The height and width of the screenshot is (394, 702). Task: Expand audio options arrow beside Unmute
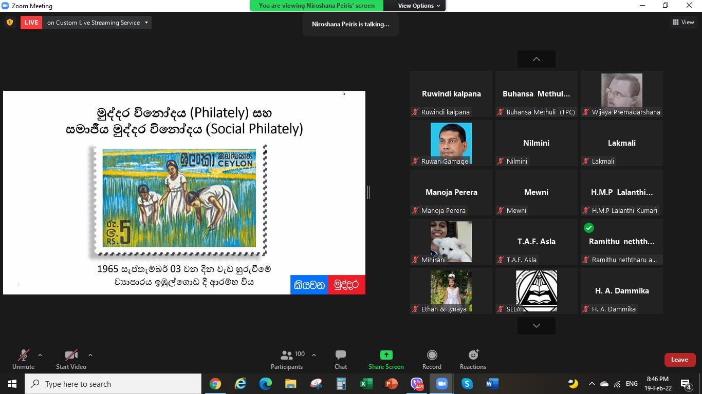(40, 354)
